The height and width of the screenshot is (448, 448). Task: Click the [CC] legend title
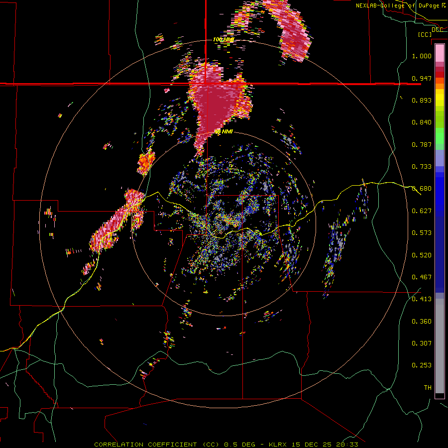click(x=425, y=34)
